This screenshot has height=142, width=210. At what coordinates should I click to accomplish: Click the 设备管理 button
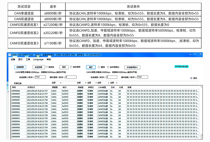pos(20,67)
